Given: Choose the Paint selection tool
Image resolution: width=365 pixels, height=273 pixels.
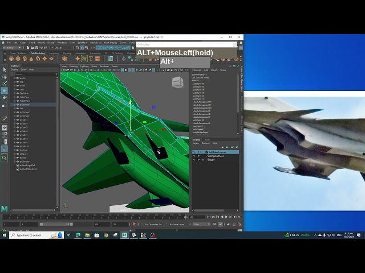Looking at the screenshot, I should (x=5, y=84).
